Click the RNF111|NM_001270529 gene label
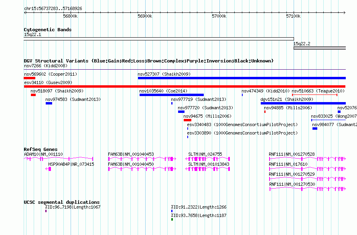357x235 pixels. (x=292, y=174)
